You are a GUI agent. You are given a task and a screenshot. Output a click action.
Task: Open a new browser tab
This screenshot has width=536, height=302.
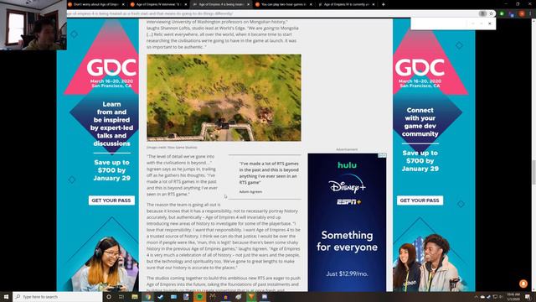[x=384, y=4]
